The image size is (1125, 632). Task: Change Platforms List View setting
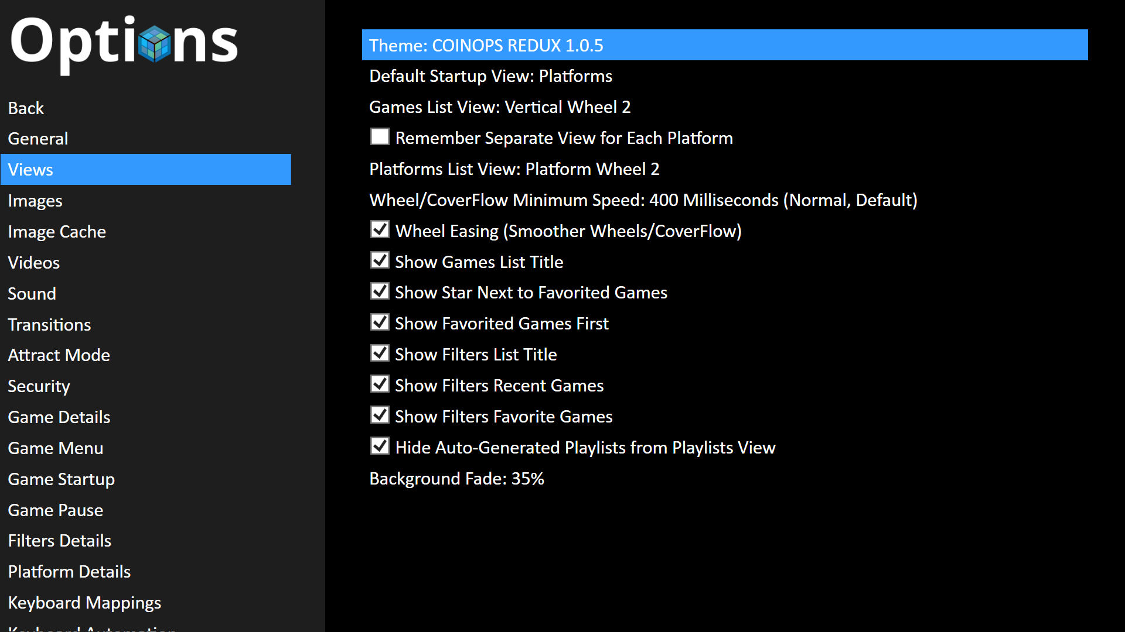tap(725, 169)
